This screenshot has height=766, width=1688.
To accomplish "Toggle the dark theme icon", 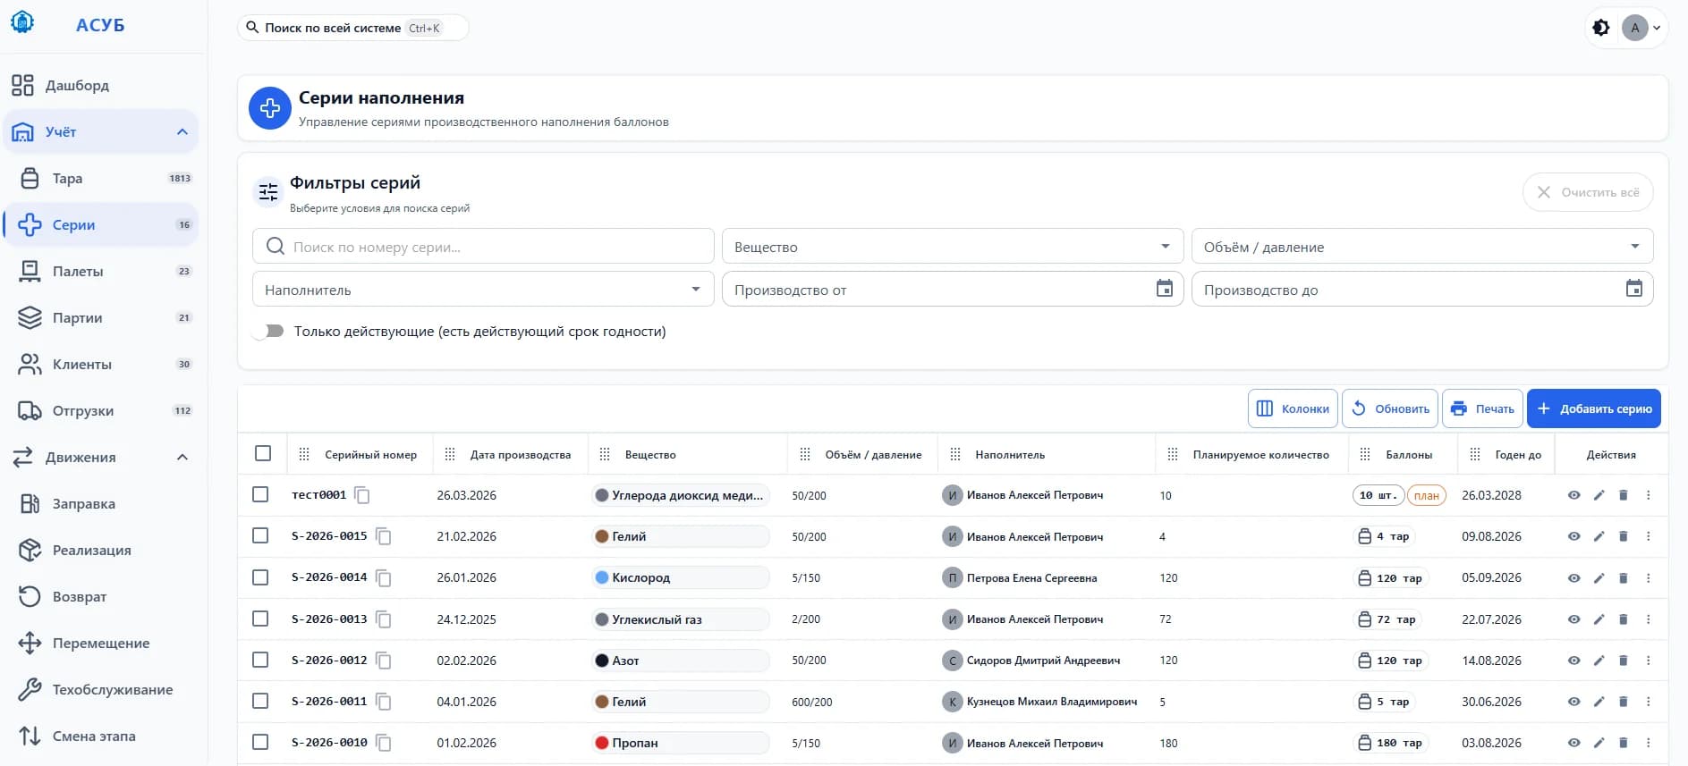I will pos(1601,28).
